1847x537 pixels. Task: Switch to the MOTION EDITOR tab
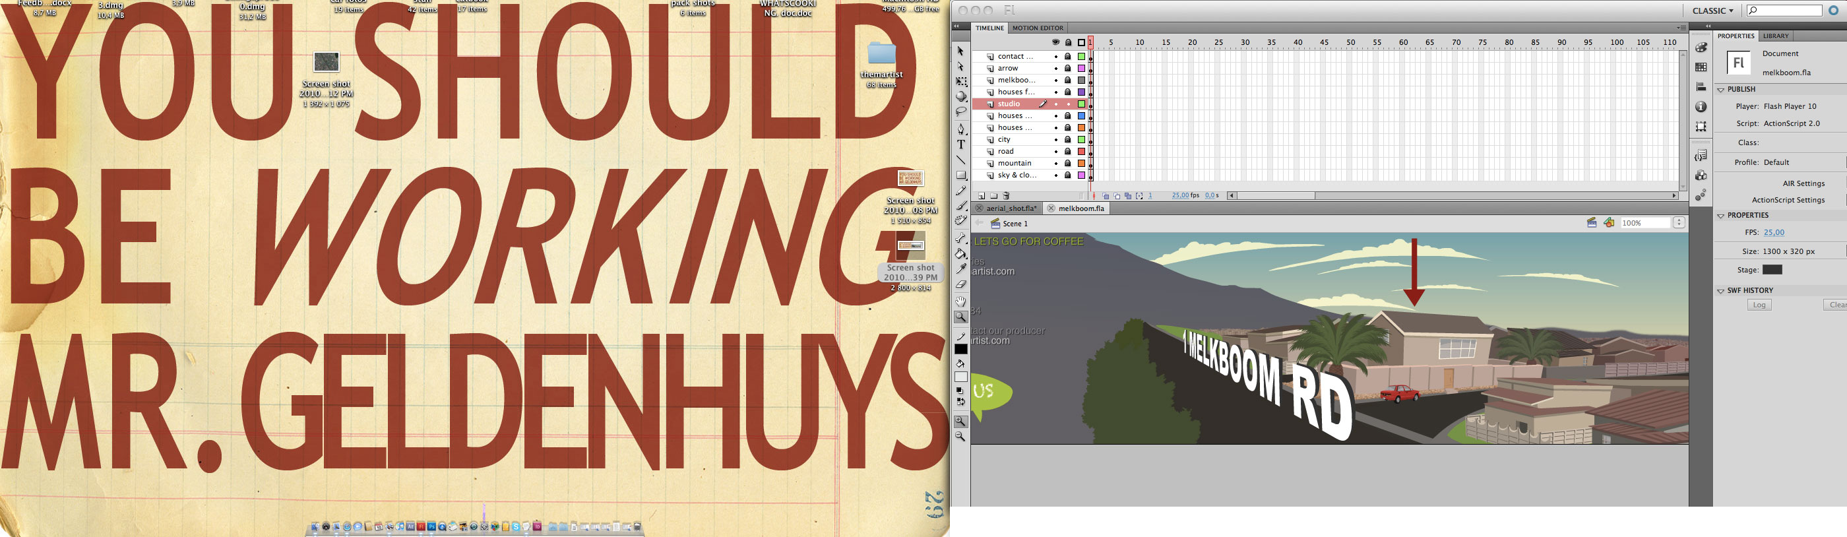(1038, 28)
